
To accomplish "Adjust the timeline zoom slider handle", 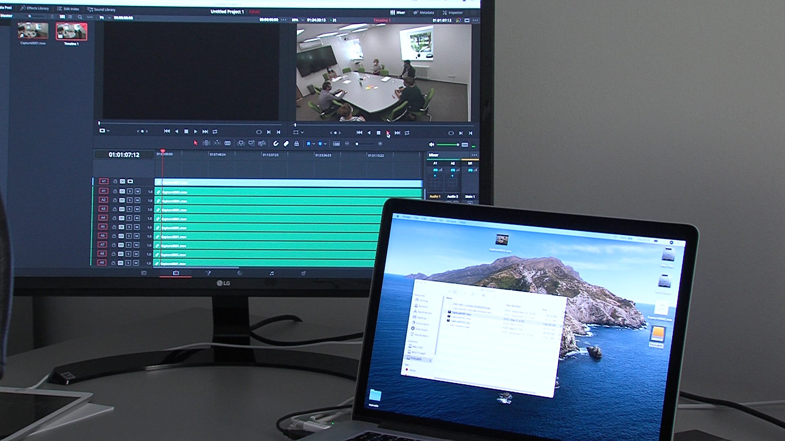I will pos(357,144).
